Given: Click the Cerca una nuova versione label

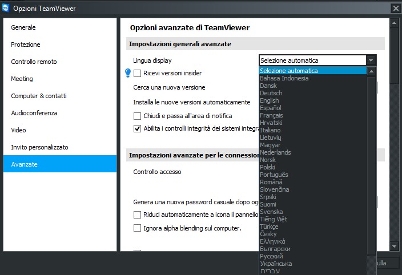Looking at the screenshot, I should pyautogui.click(x=169, y=87).
